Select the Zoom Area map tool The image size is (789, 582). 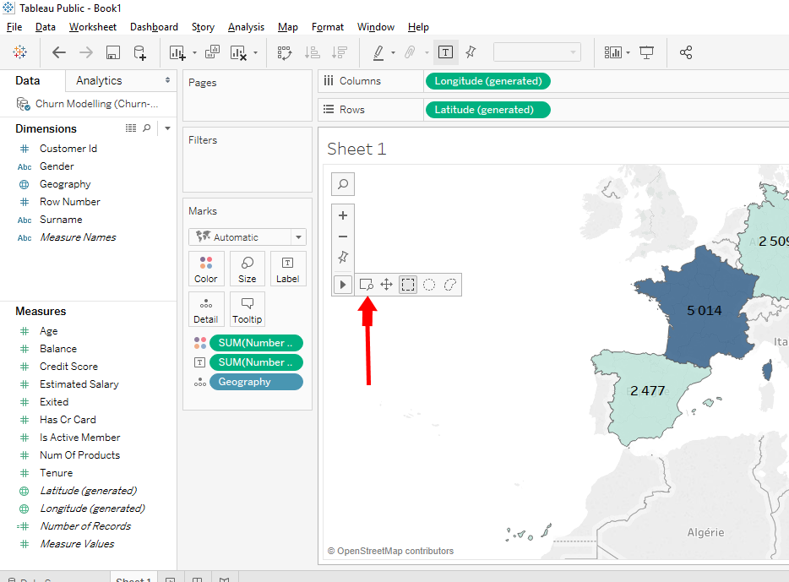(x=366, y=285)
